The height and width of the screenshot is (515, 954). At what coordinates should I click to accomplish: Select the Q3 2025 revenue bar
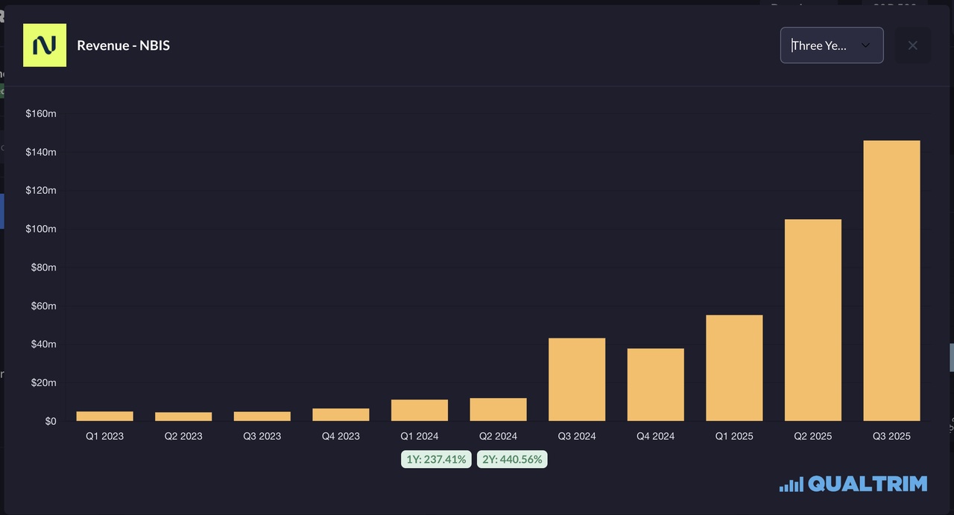(891, 280)
